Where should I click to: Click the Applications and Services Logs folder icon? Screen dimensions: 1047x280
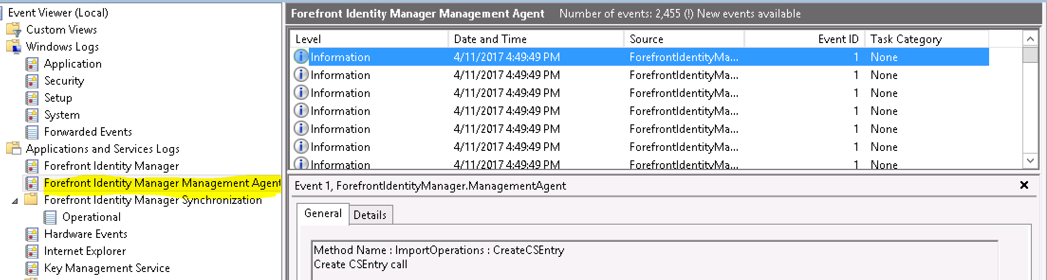click(x=14, y=149)
